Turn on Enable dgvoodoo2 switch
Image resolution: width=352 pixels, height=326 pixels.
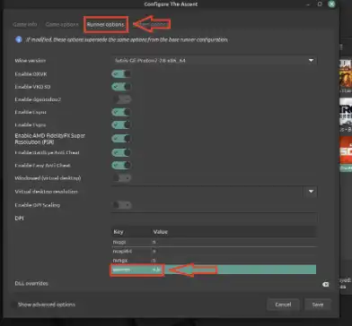click(121, 99)
